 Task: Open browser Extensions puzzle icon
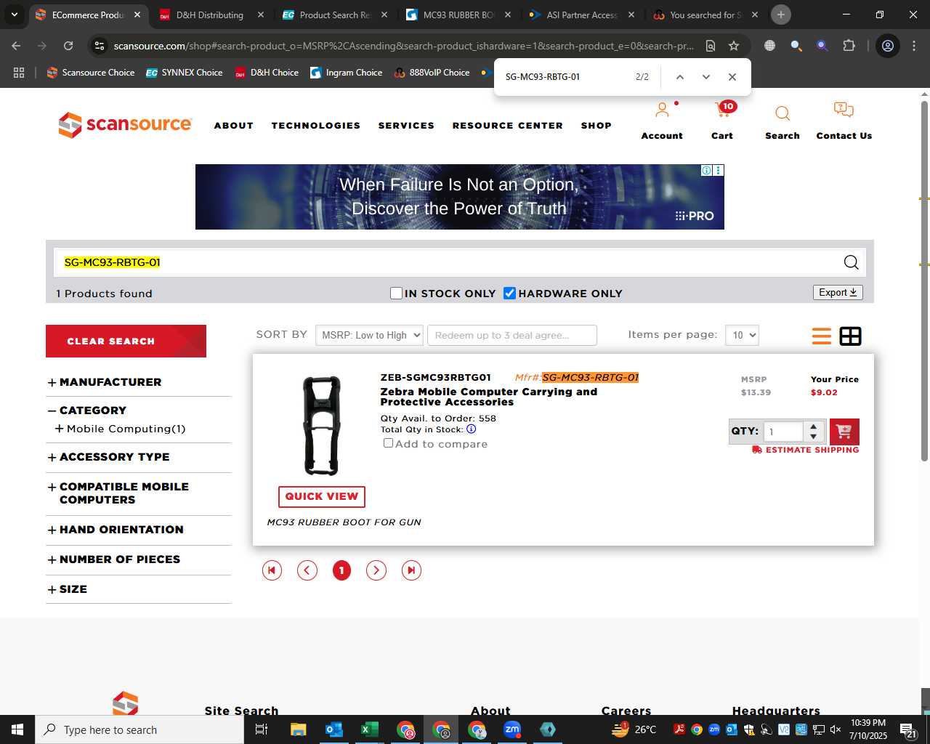click(849, 46)
